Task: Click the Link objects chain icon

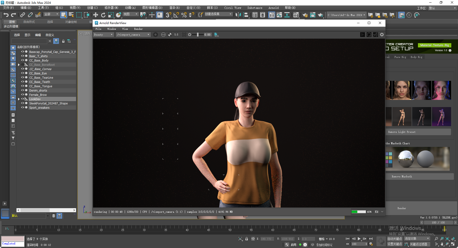Action: click(x=23, y=15)
